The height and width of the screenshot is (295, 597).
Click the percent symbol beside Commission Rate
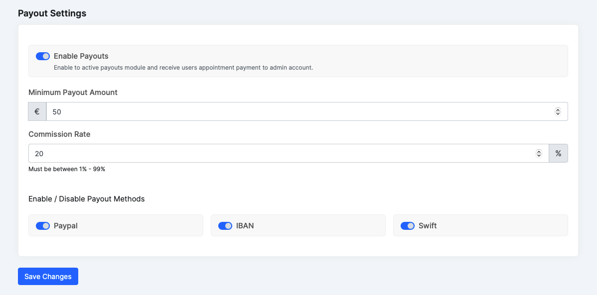(x=558, y=154)
